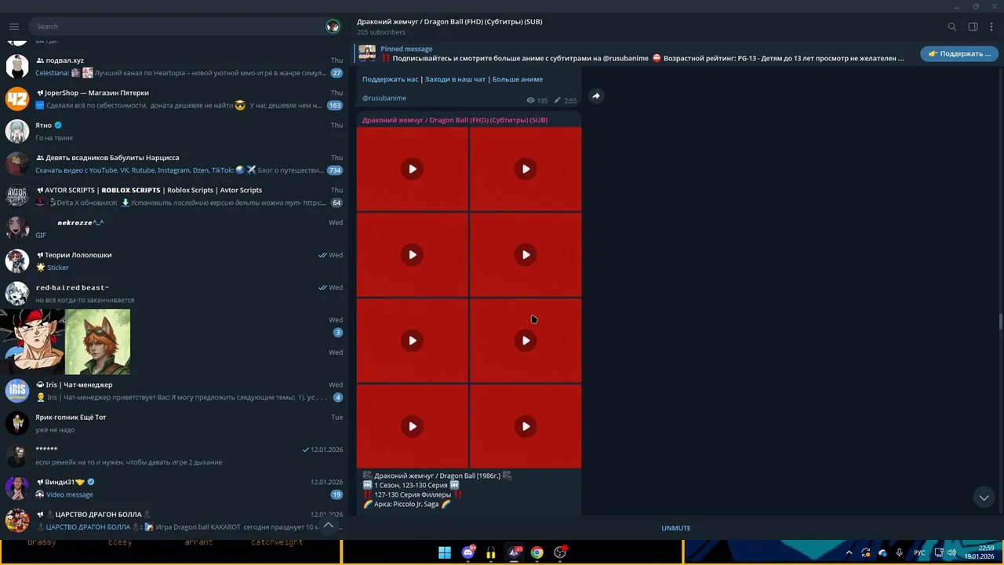Open round taskbar app with red dot
Image resolution: width=1004 pixels, height=565 pixels.
560,552
